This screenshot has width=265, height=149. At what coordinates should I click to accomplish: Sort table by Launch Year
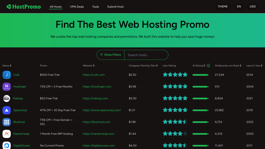point(254,66)
